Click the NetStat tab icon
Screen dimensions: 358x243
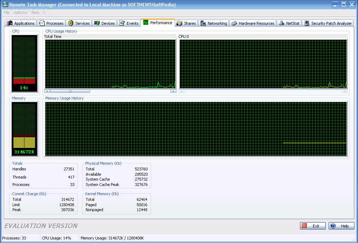[282, 23]
